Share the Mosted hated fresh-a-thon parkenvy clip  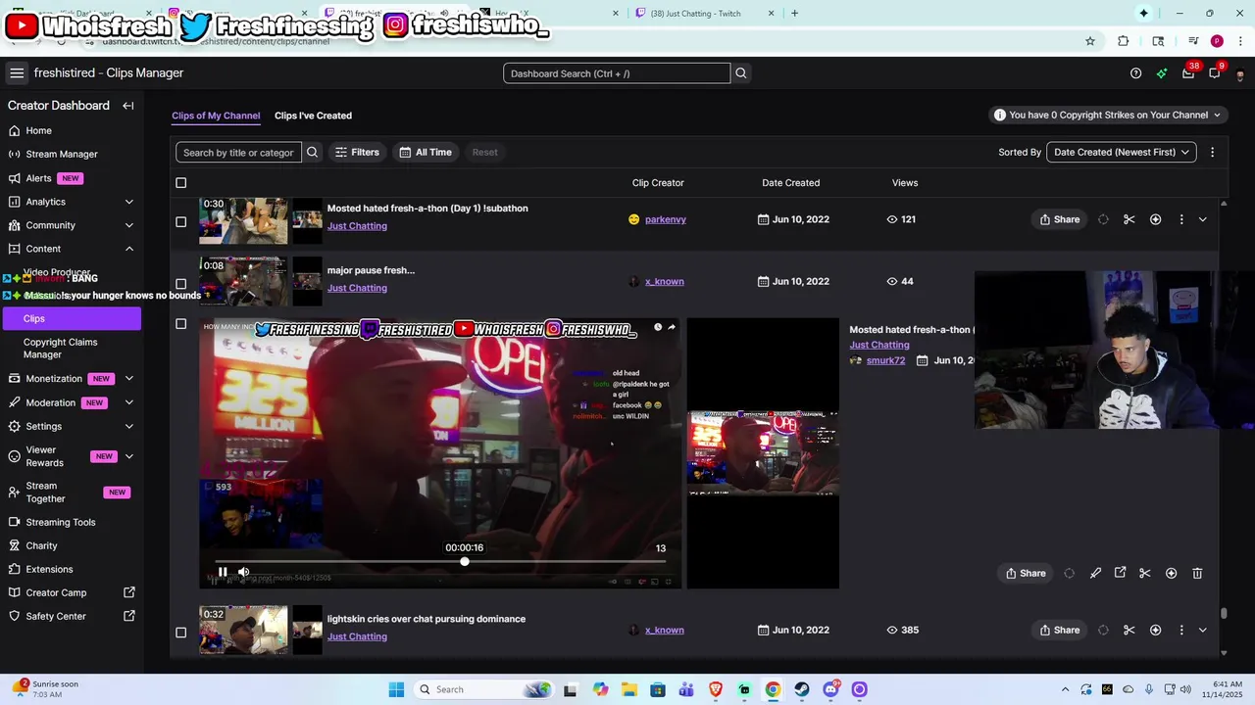[1059, 219]
